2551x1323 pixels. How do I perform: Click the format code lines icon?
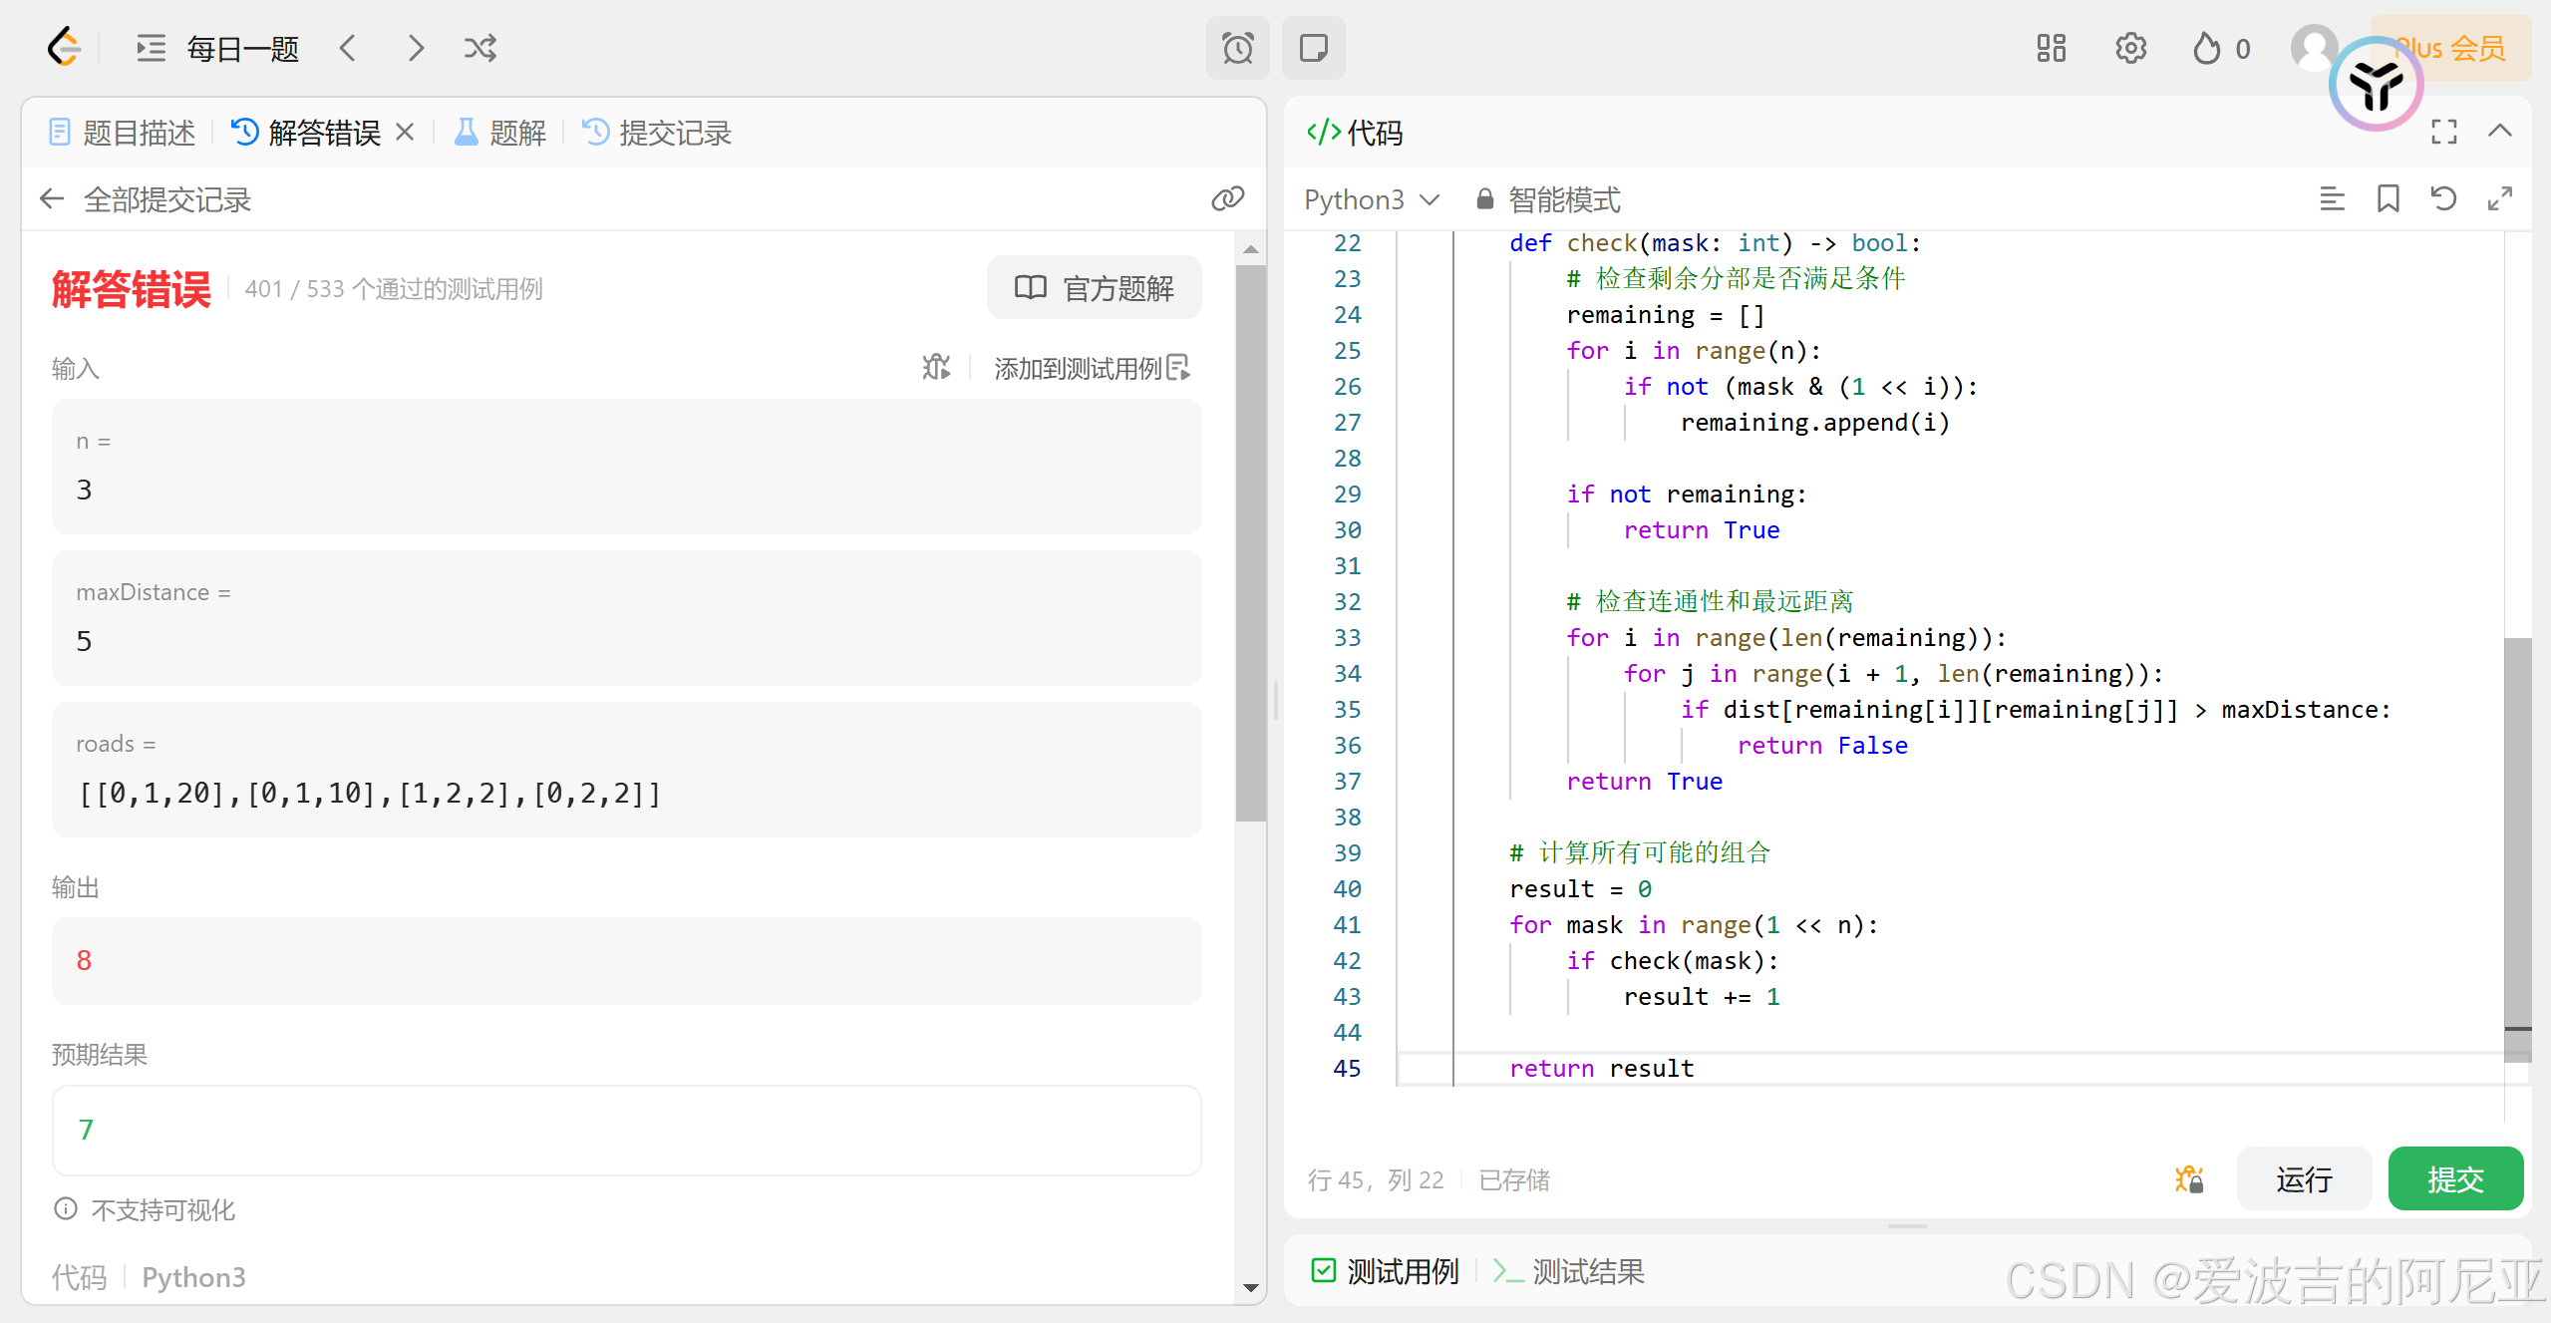(x=2332, y=199)
